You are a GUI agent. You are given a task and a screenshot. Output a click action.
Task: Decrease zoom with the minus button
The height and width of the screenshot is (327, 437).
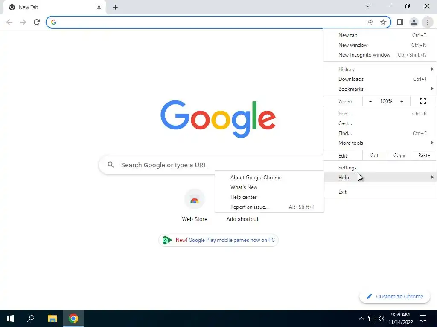370,101
